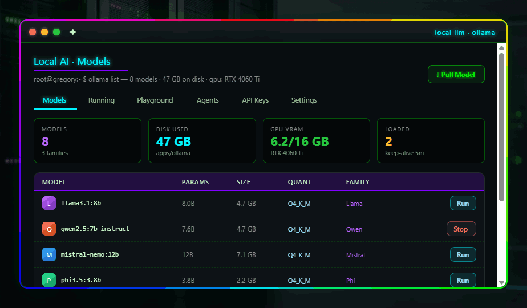
Task: Open the Models tab
Action: pos(54,100)
